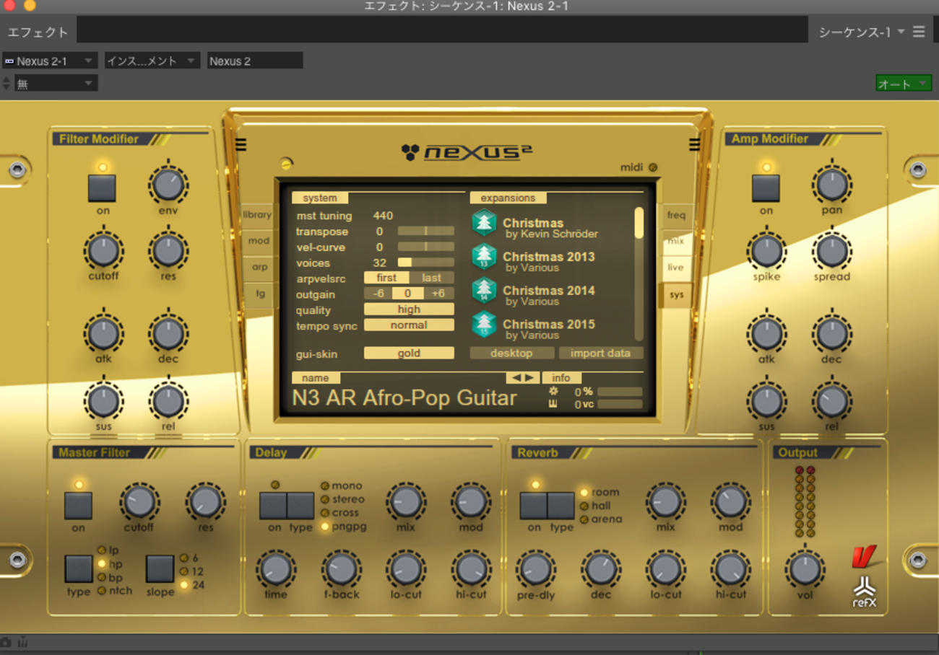Click the import data button
Image resolution: width=939 pixels, height=655 pixels.
[601, 353]
